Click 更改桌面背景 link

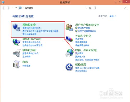tap(81, 42)
